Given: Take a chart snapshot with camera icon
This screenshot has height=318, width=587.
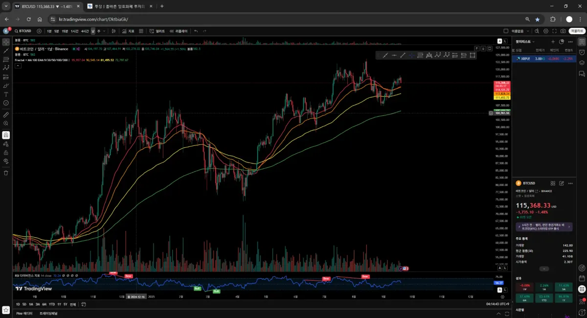Looking at the screenshot, I should pyautogui.click(x=563, y=31).
